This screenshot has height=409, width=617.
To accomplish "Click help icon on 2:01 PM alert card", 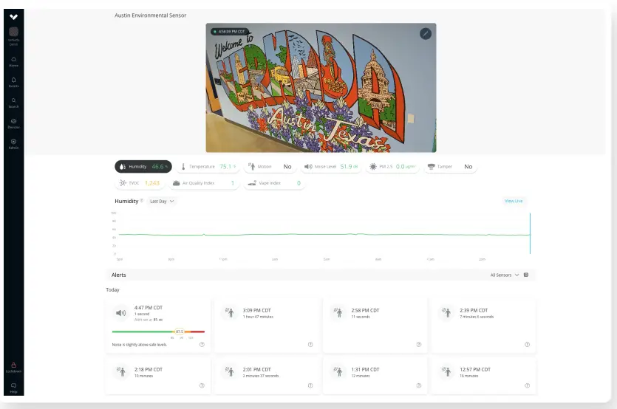I will [x=310, y=385].
